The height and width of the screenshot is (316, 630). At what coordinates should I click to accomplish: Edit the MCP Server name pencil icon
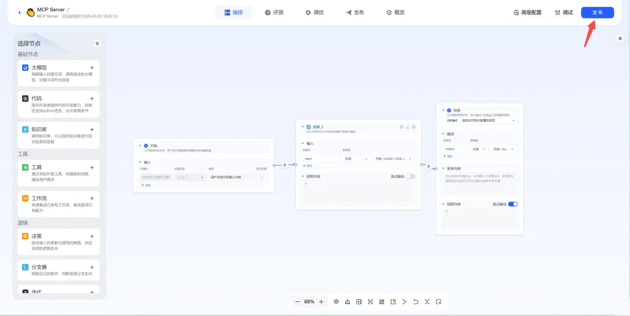click(x=68, y=9)
